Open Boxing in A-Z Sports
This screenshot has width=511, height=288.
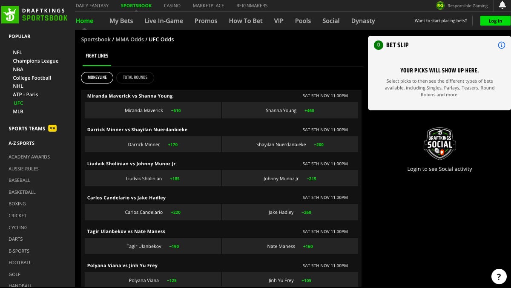point(17,204)
